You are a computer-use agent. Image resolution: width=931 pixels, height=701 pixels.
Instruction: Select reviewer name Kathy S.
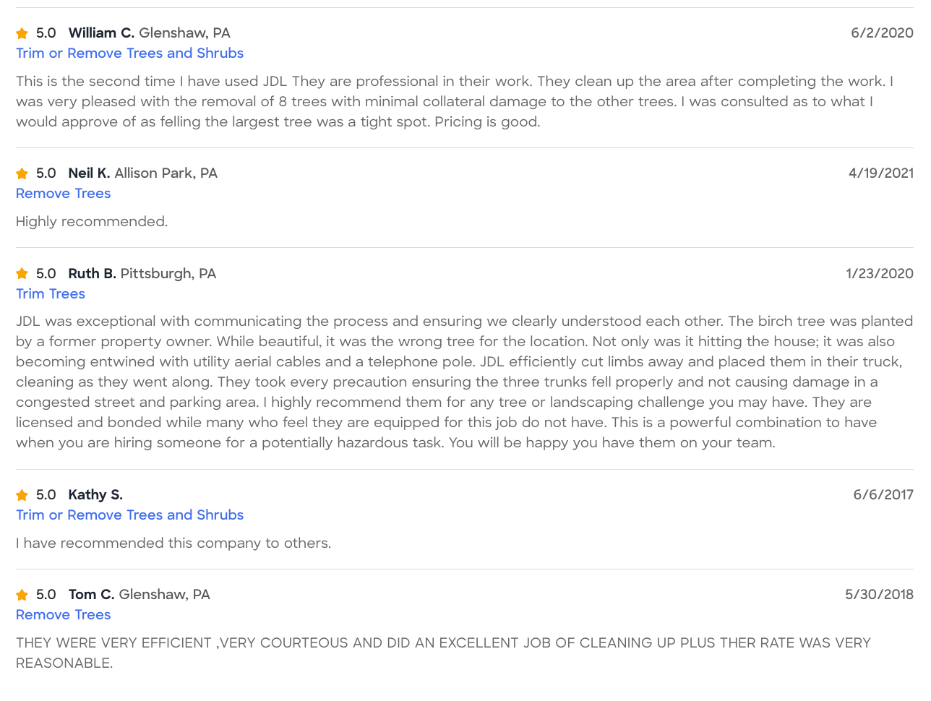click(95, 495)
